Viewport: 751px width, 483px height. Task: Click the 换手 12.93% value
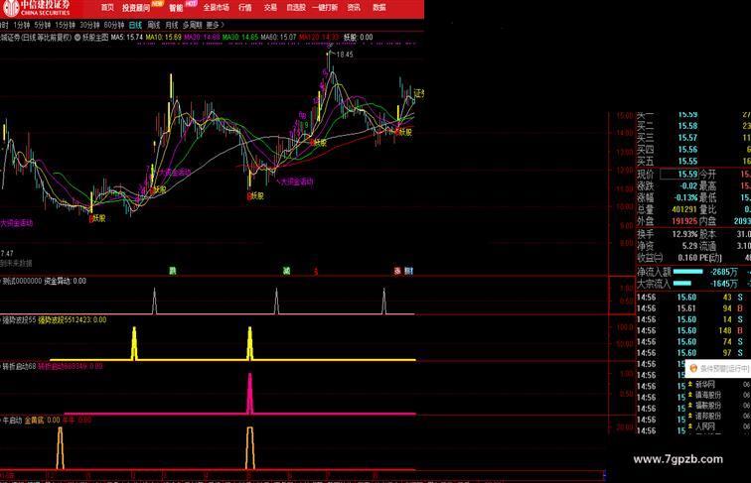click(685, 234)
